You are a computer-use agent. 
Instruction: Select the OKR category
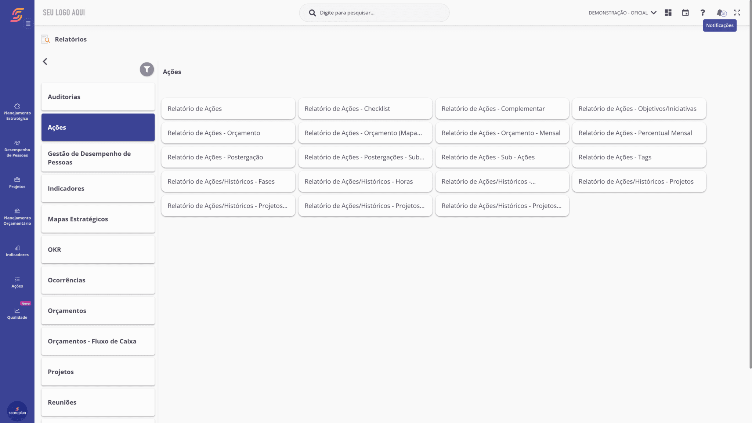pos(98,249)
